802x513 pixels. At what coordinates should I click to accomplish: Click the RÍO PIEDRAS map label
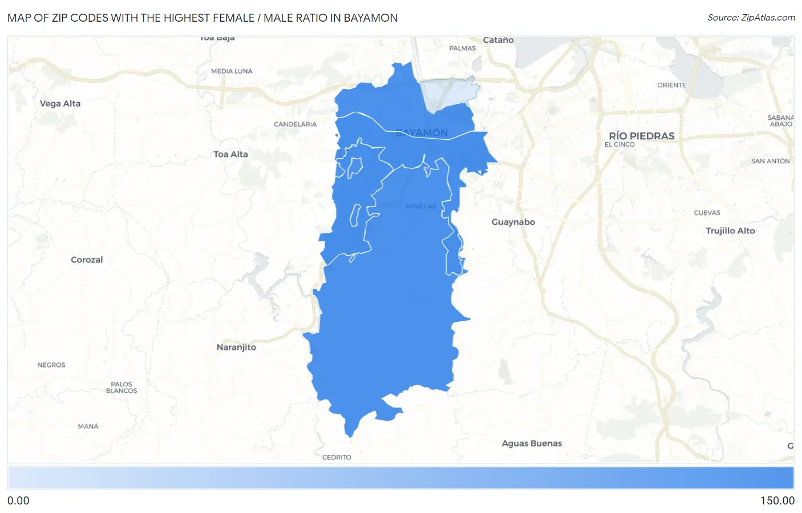tap(642, 136)
